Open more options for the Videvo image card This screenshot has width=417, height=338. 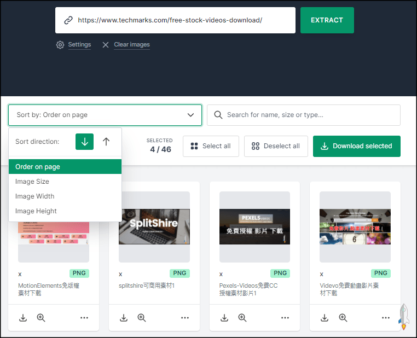click(385, 318)
